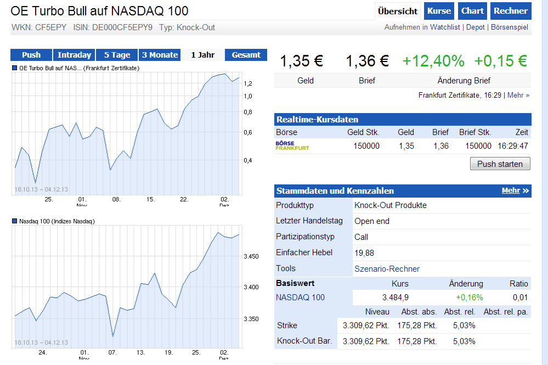Open the Szenario-Rechner tool link

point(387,269)
